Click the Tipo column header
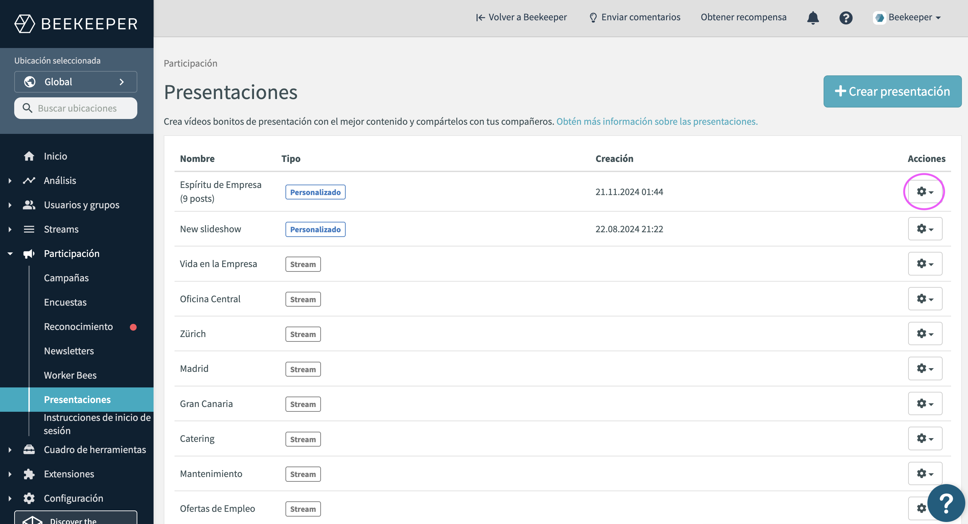 (291, 159)
